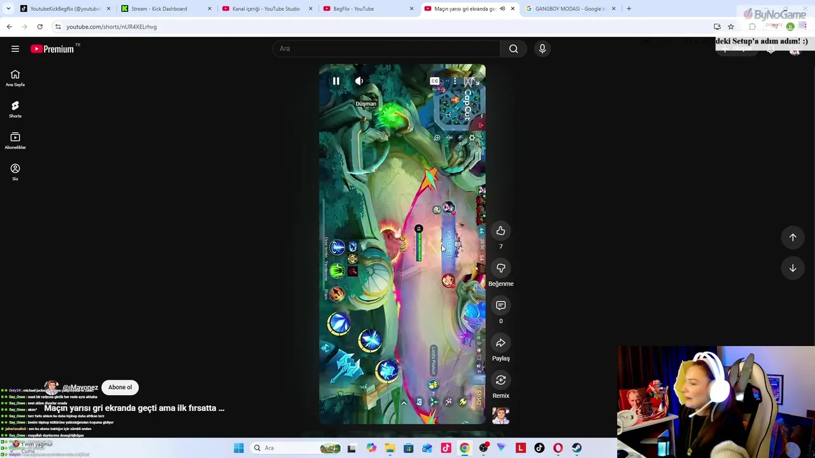
Task: Open a new browser tab
Action: [x=628, y=9]
